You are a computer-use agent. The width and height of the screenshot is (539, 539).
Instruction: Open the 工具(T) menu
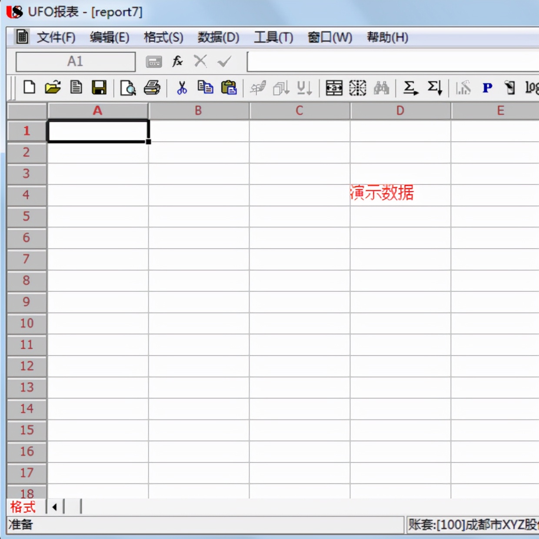click(x=273, y=37)
